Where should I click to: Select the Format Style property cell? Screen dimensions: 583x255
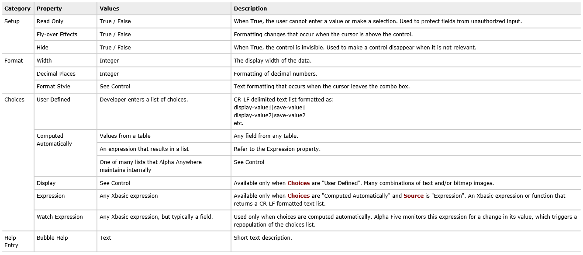66,87
